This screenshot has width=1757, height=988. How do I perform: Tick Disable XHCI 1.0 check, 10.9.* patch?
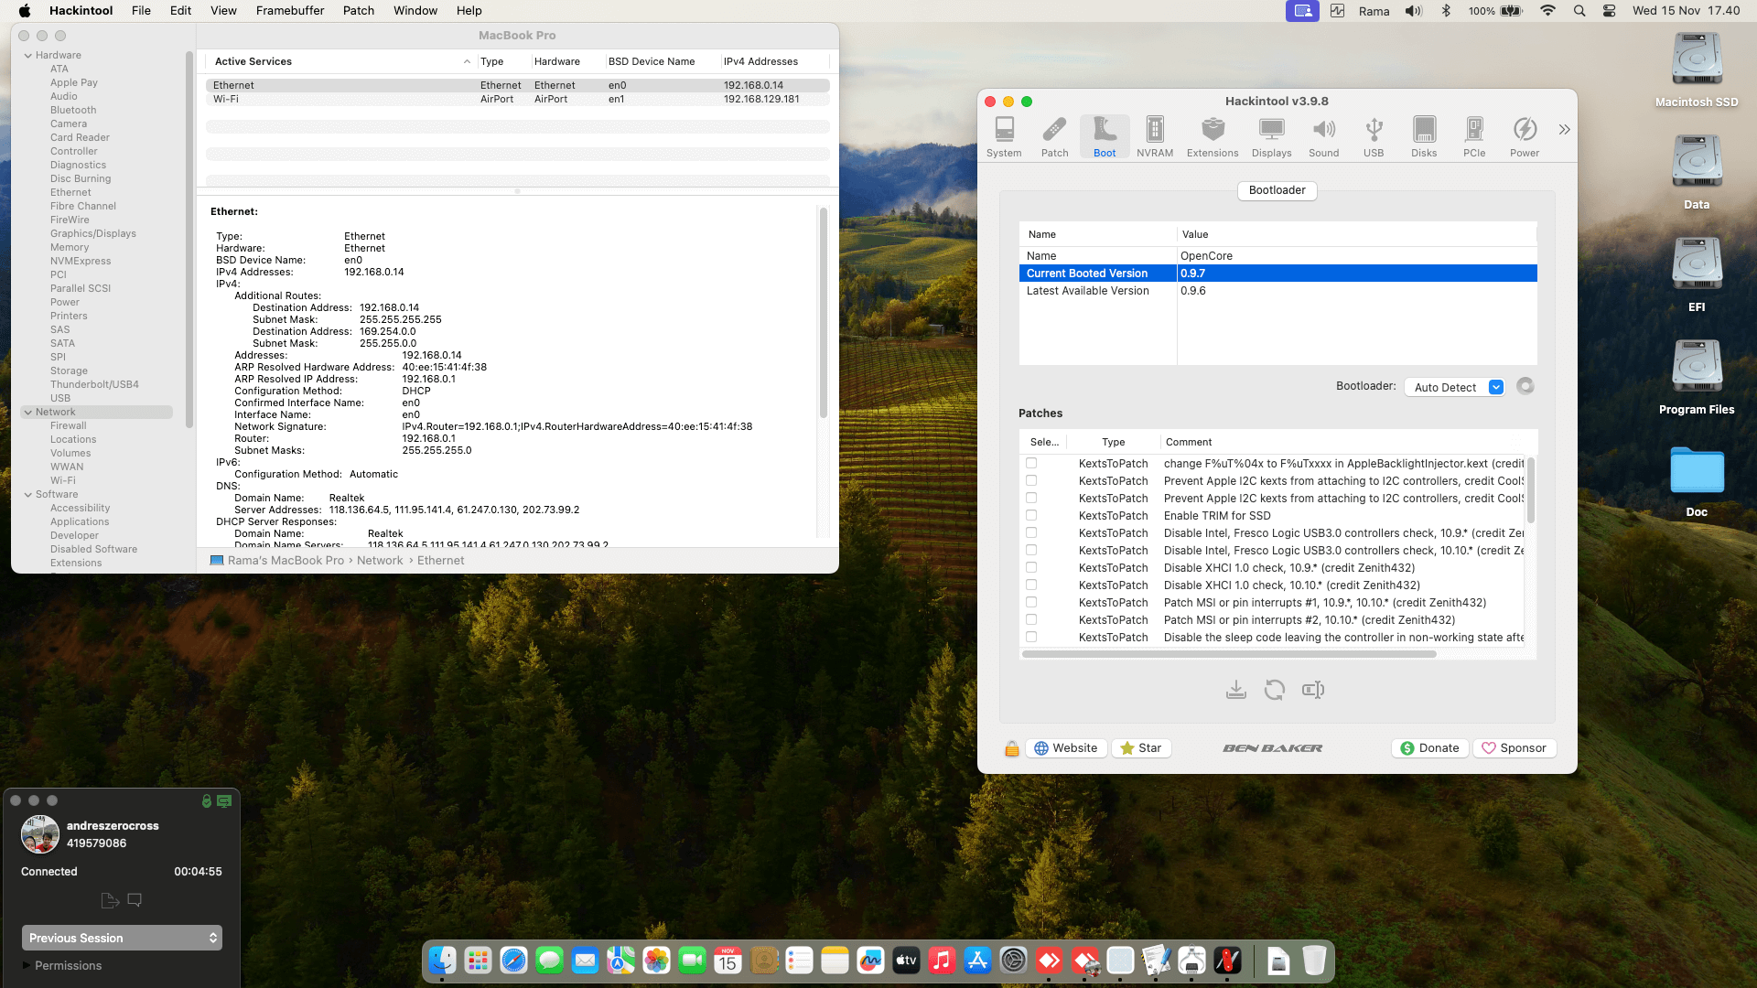pos(1031,568)
